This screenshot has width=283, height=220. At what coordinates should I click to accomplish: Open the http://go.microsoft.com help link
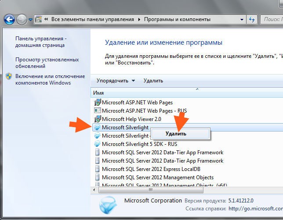(x=256, y=209)
